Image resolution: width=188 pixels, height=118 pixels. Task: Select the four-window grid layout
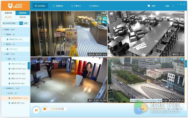point(53,109)
